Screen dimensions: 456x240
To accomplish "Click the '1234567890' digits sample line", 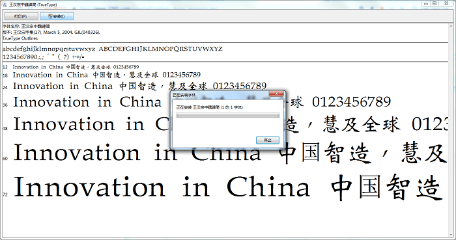I will (44, 57).
